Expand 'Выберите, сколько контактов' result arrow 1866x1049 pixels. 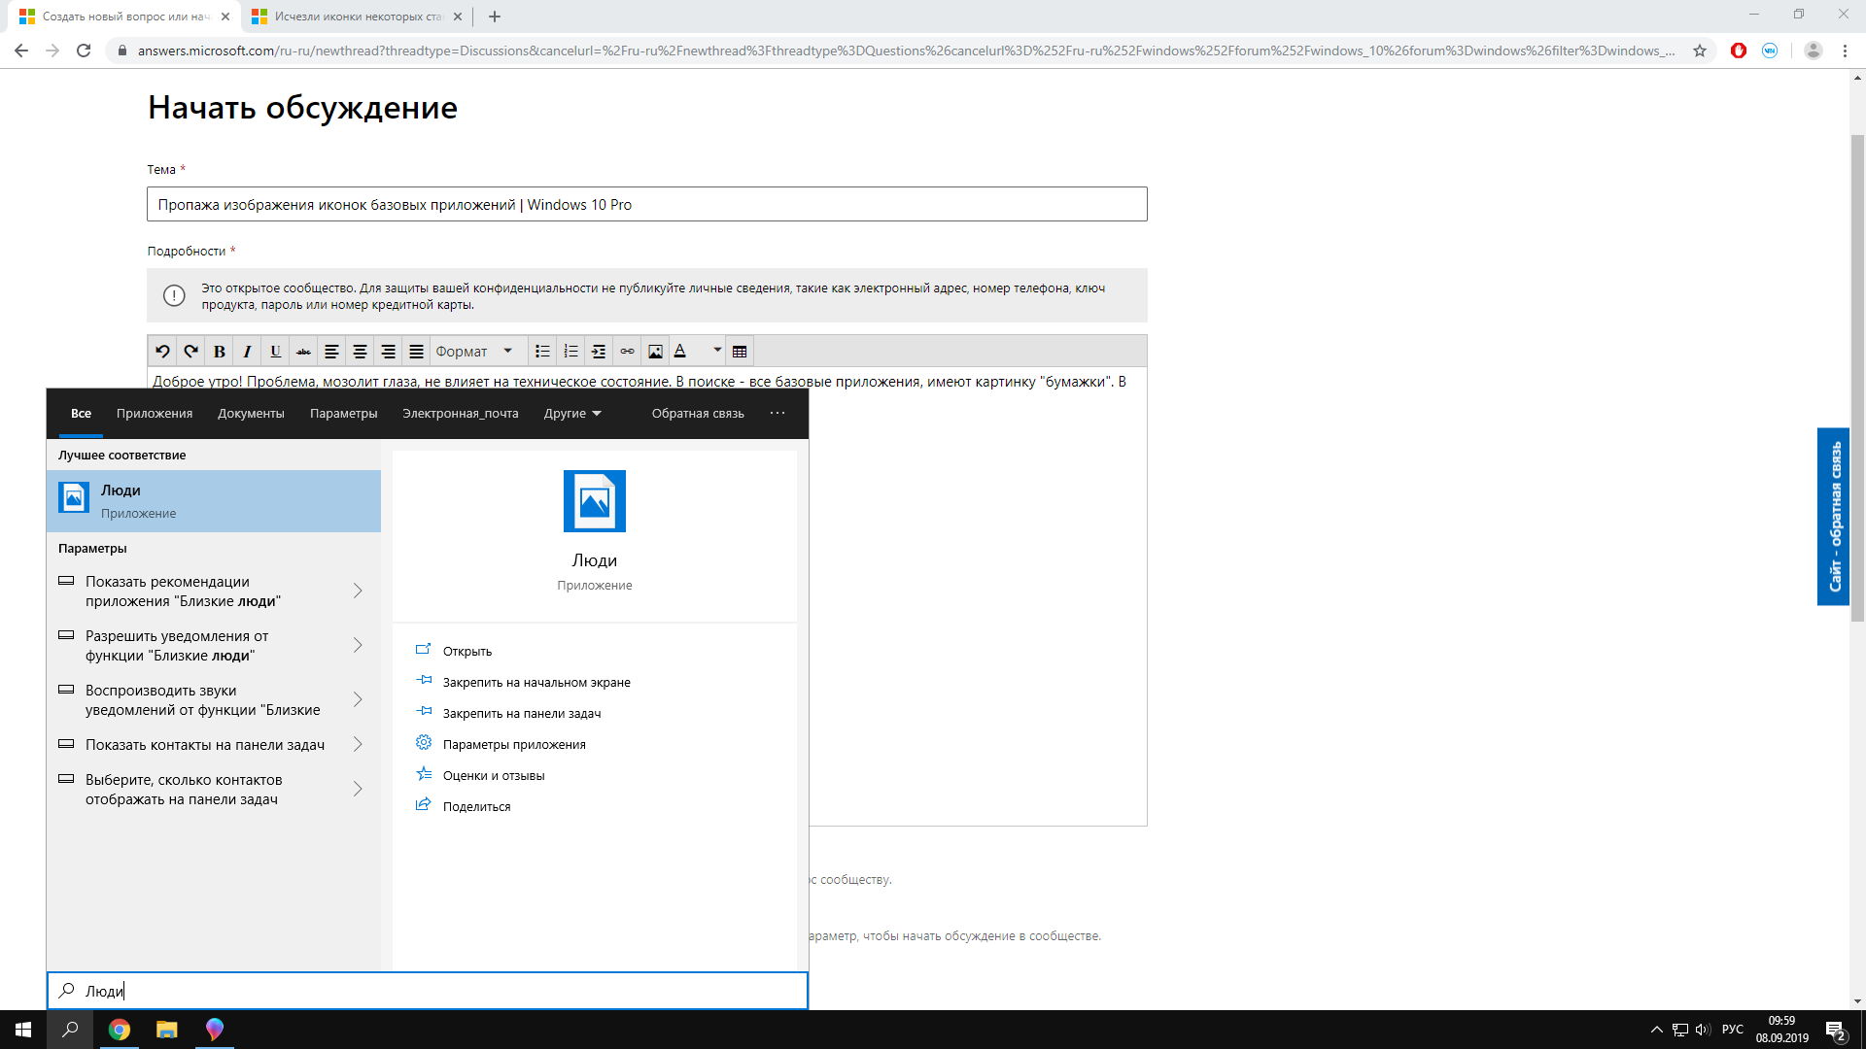pyautogui.click(x=358, y=789)
